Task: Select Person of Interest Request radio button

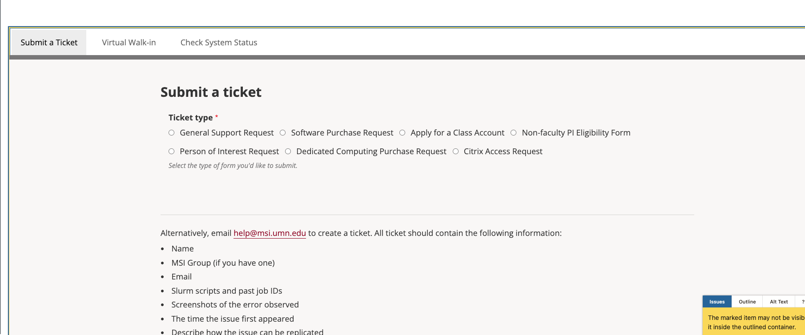Action: 171,152
